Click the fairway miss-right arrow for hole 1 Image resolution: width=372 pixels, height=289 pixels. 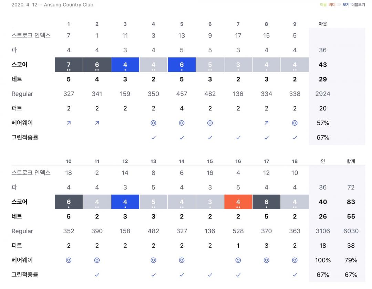point(69,123)
